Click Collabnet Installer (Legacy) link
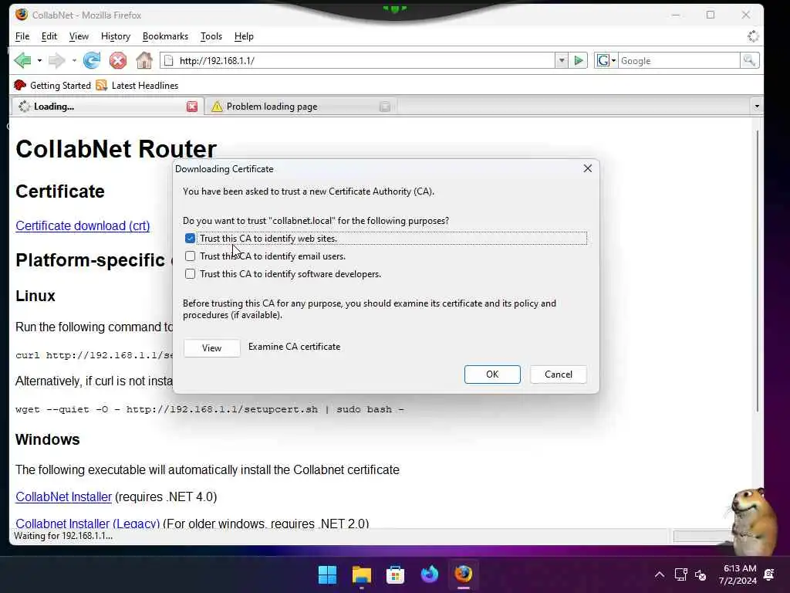The width and height of the screenshot is (790, 593). [x=88, y=523]
